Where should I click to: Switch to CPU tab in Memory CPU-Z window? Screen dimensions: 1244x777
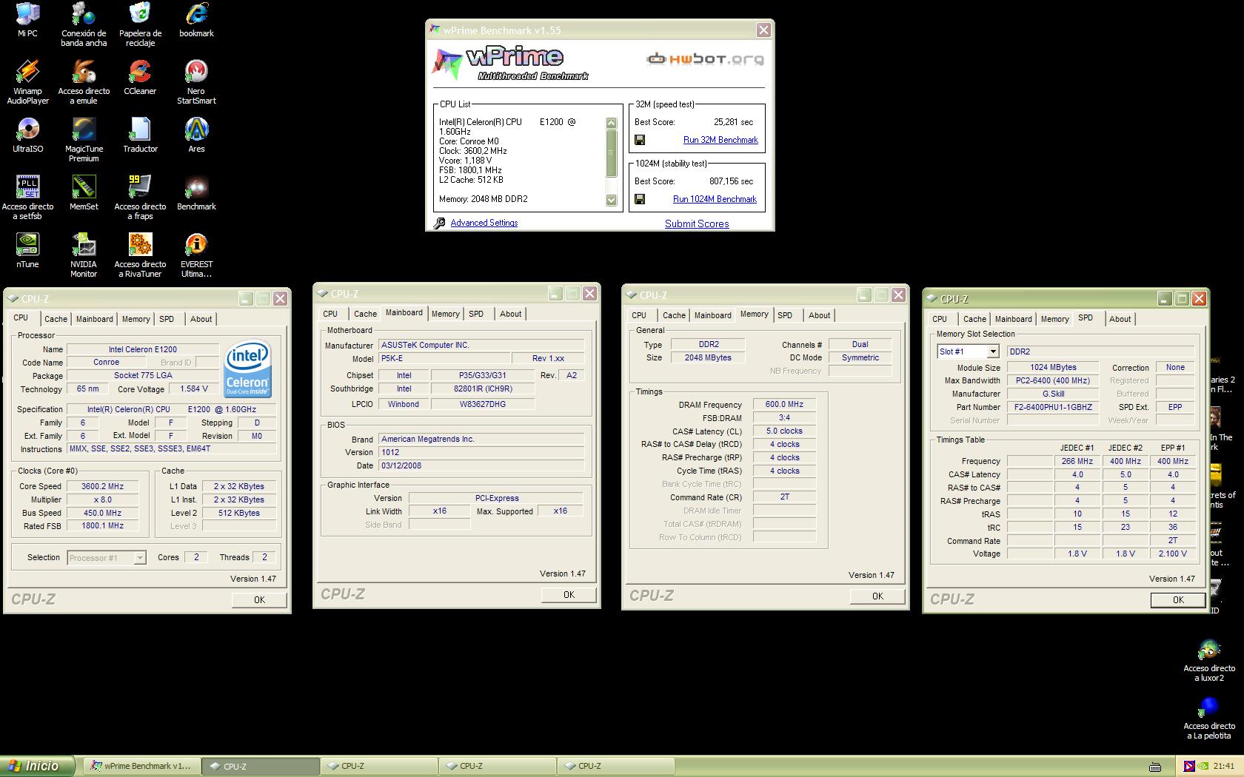pos(639,315)
